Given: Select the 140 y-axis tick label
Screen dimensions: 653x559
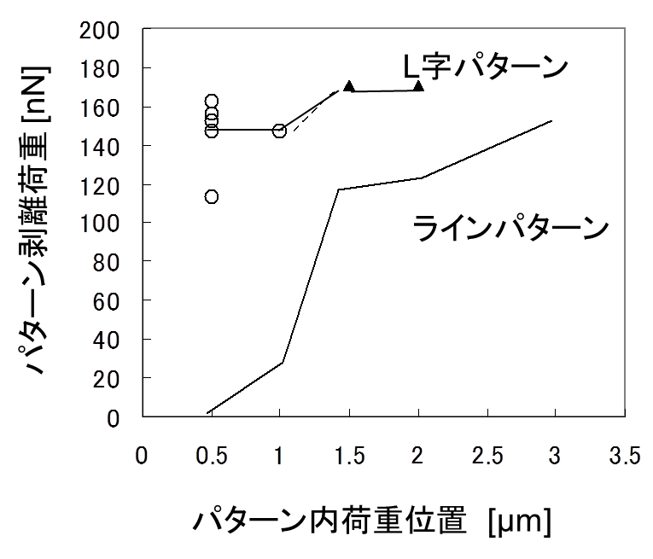Looking at the screenshot, I should (99, 148).
